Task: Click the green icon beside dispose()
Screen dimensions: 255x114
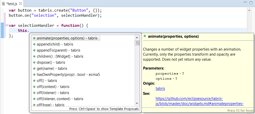Action: [34, 62]
